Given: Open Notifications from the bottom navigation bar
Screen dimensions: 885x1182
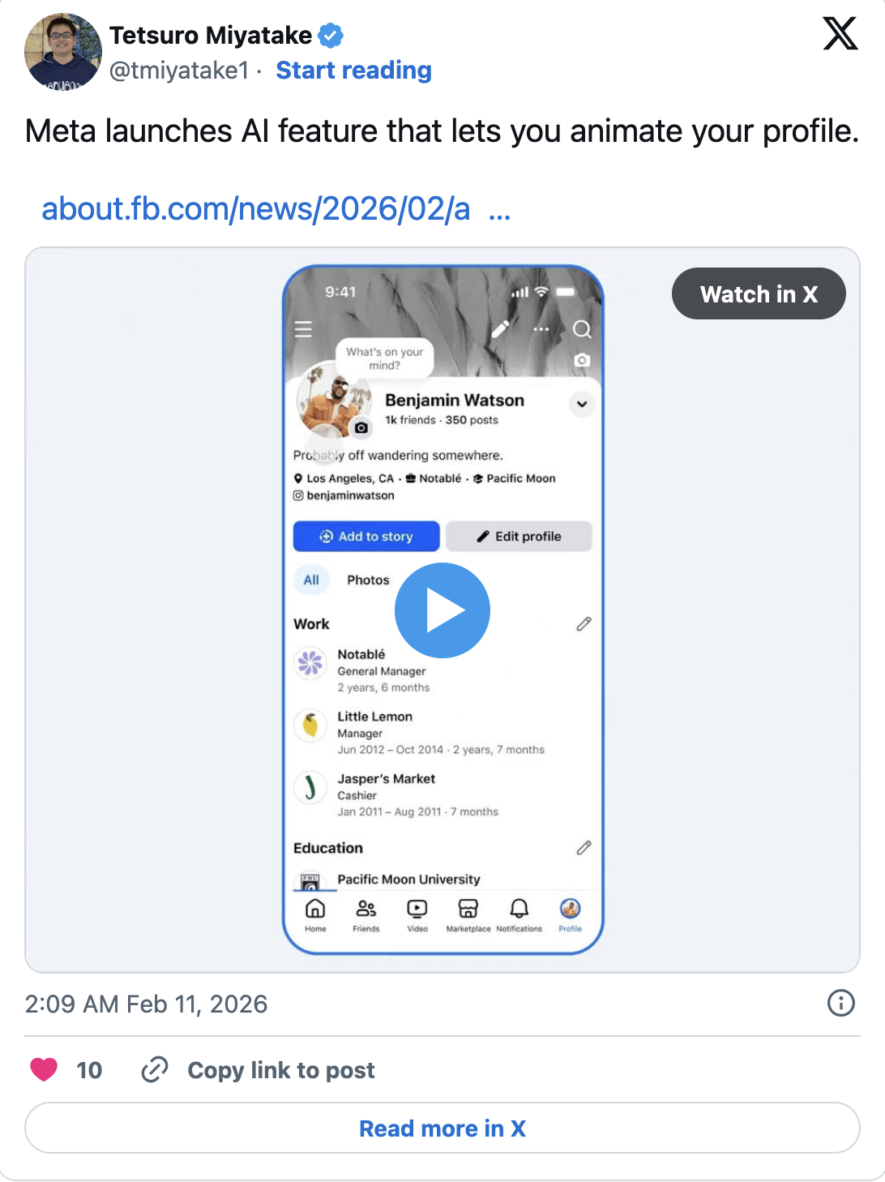Looking at the screenshot, I should [x=519, y=908].
